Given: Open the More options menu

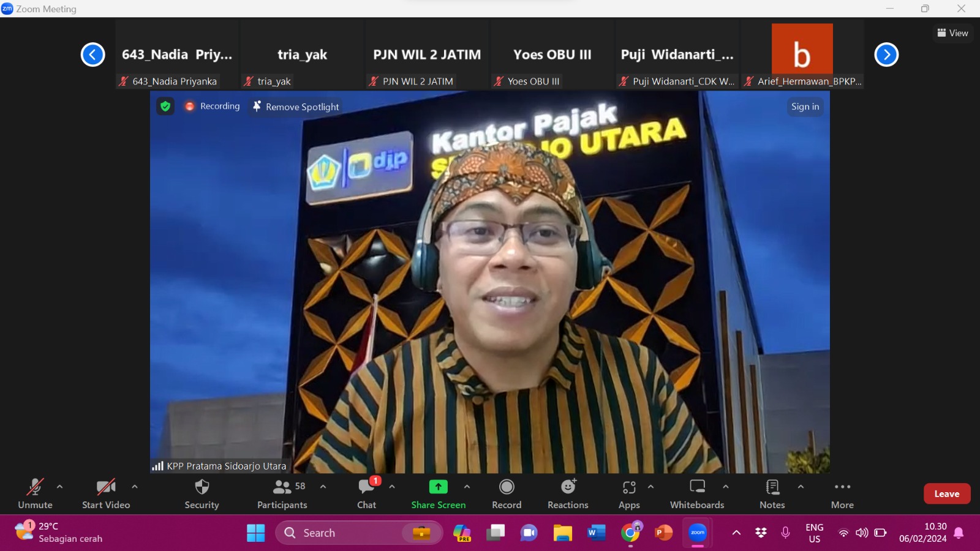Looking at the screenshot, I should click(x=842, y=487).
